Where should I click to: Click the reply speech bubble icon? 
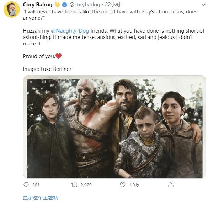[26, 185]
